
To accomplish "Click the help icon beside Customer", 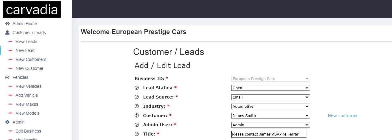I will [x=137, y=116].
